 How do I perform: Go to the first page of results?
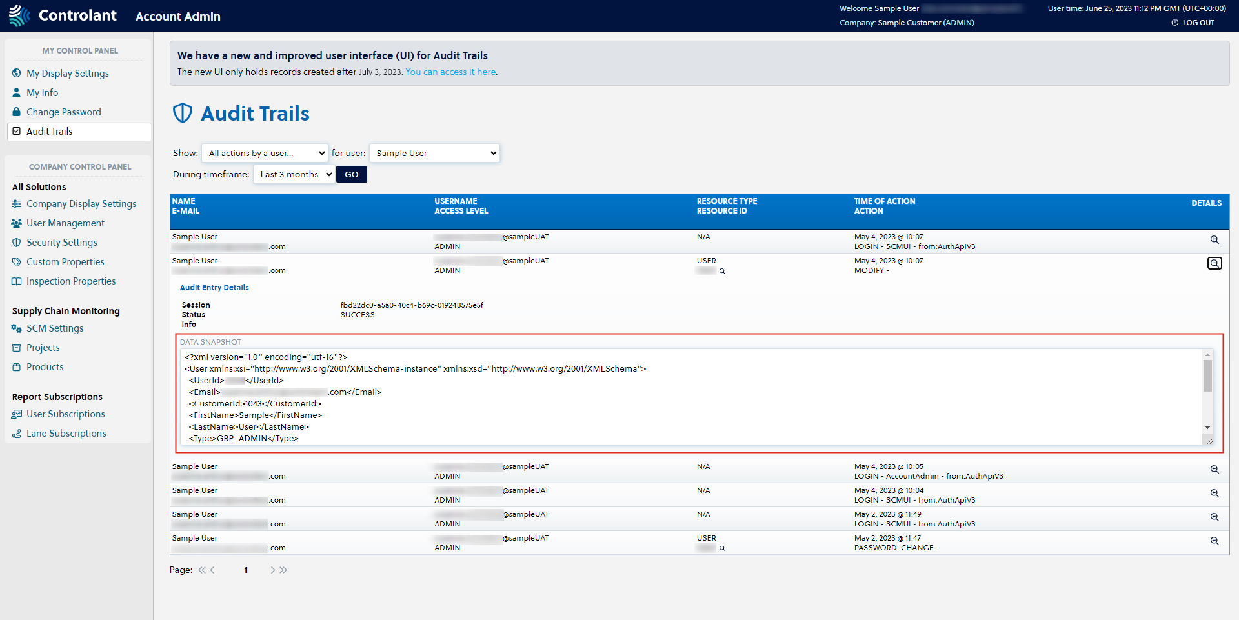click(202, 570)
